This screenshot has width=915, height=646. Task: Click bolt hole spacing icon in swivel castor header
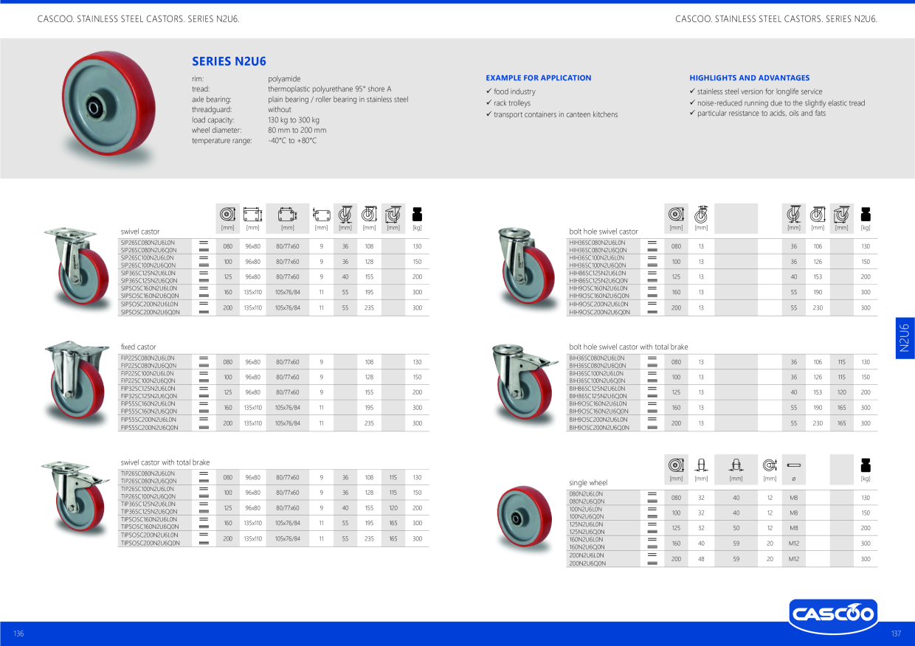pyautogui.click(x=287, y=215)
